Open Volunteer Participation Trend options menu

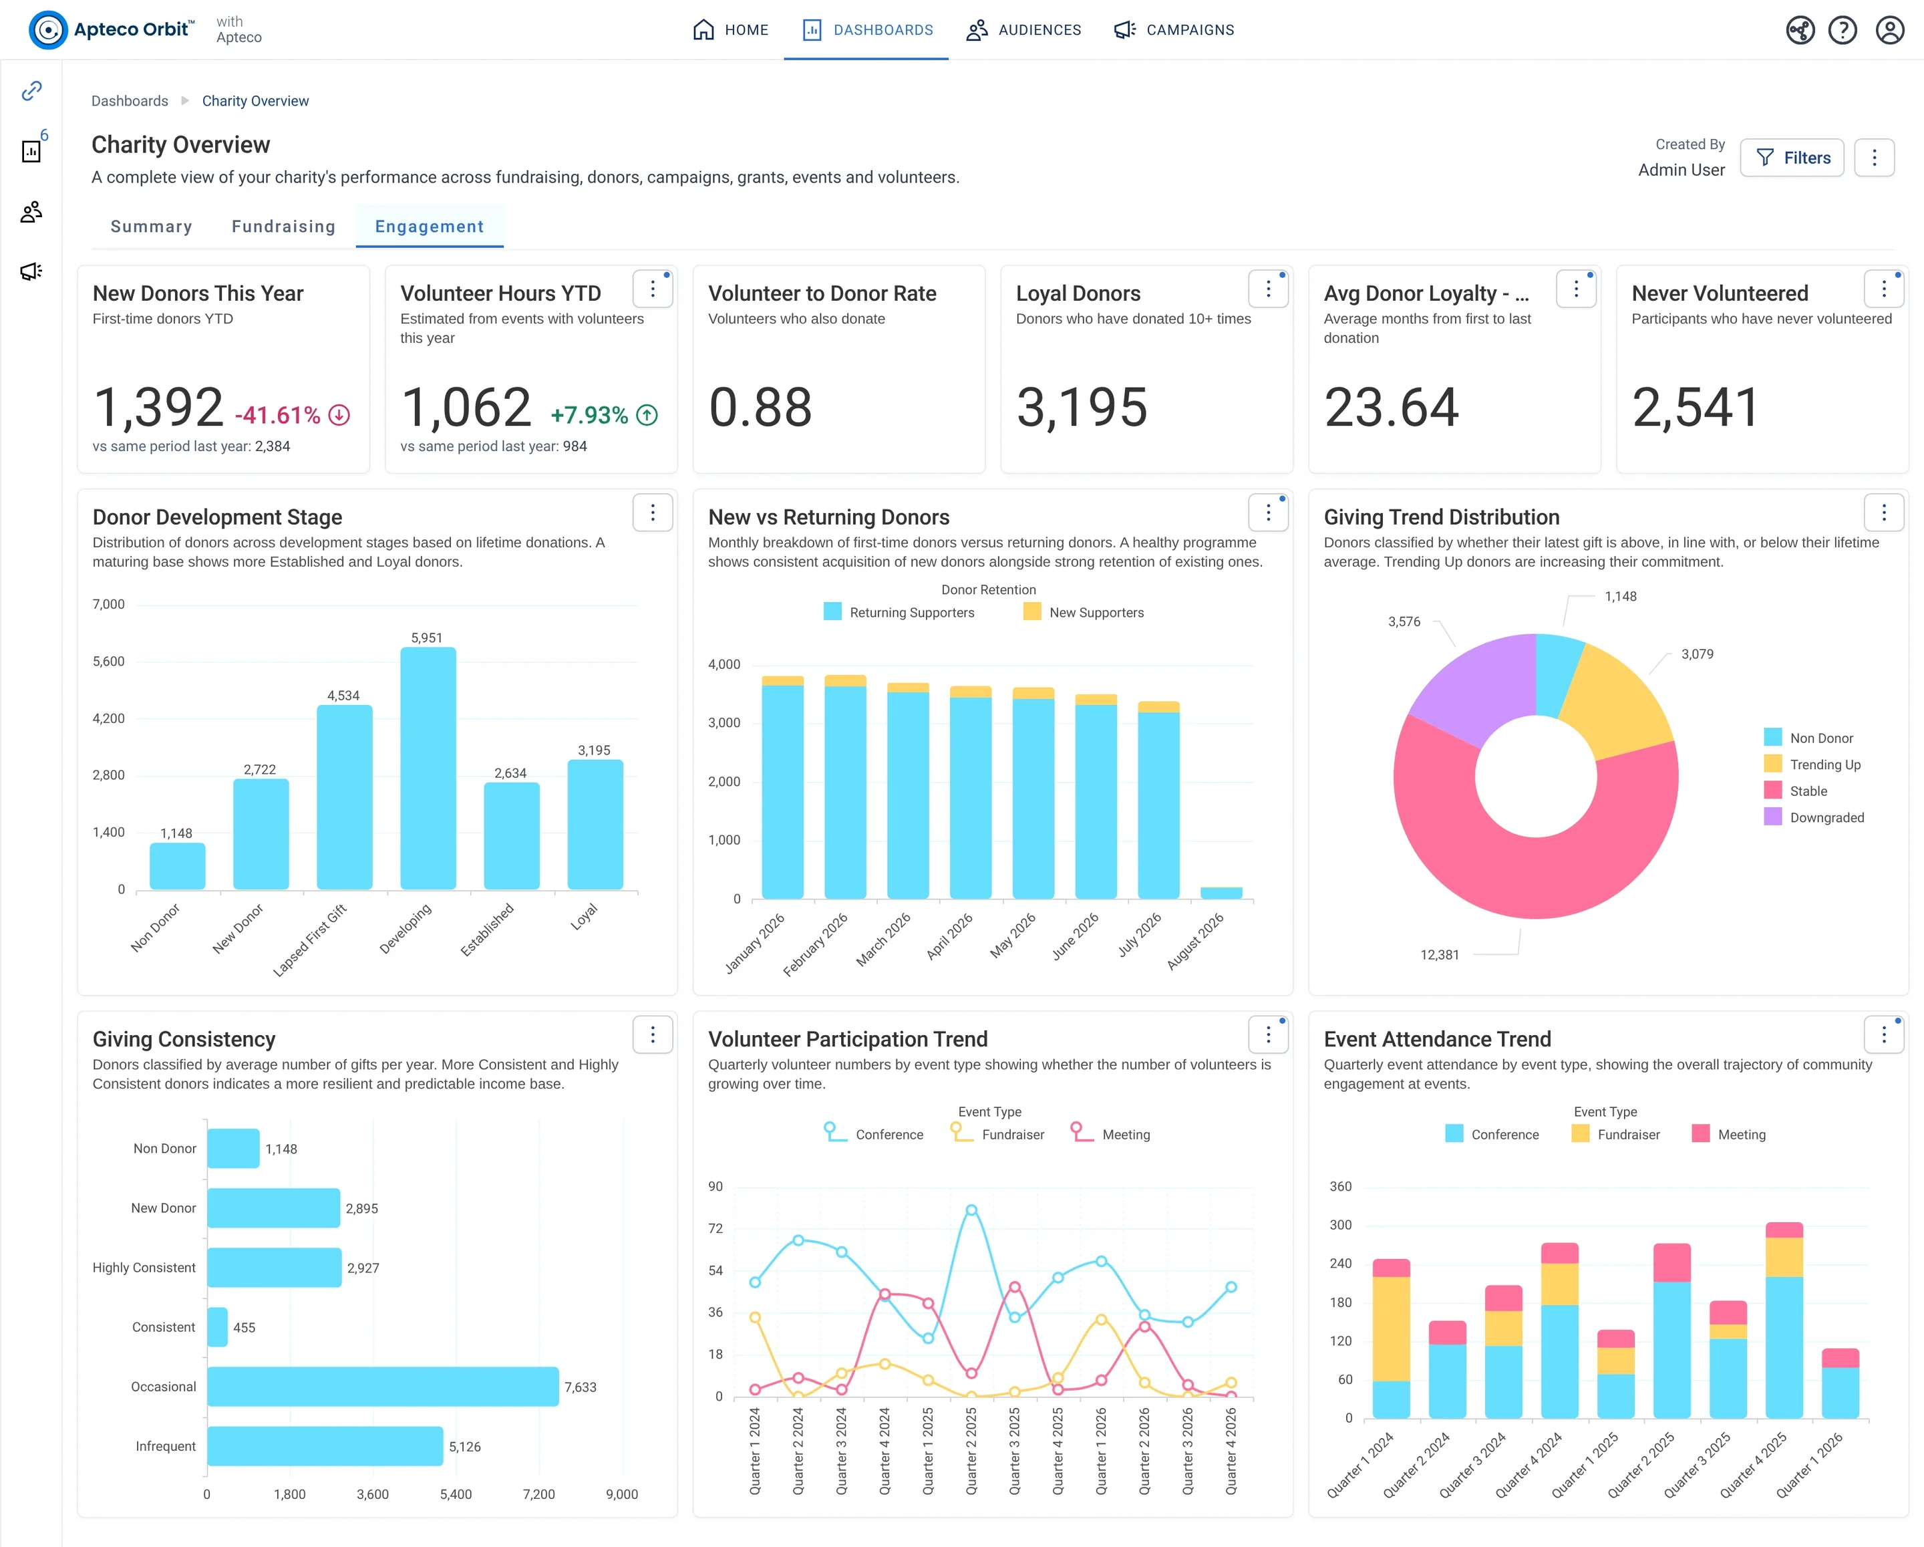[x=1268, y=1034]
